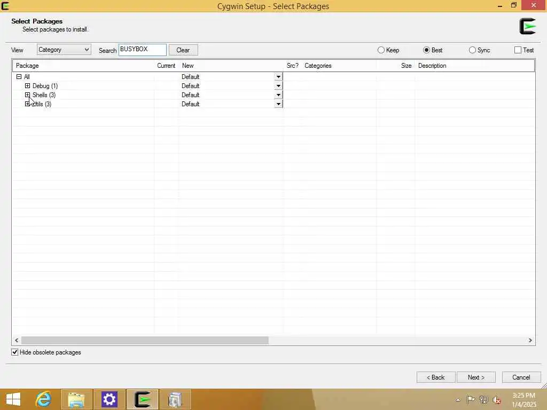Close the Cygwin Setup window
Viewport: 547px width, 410px height.
534,5
